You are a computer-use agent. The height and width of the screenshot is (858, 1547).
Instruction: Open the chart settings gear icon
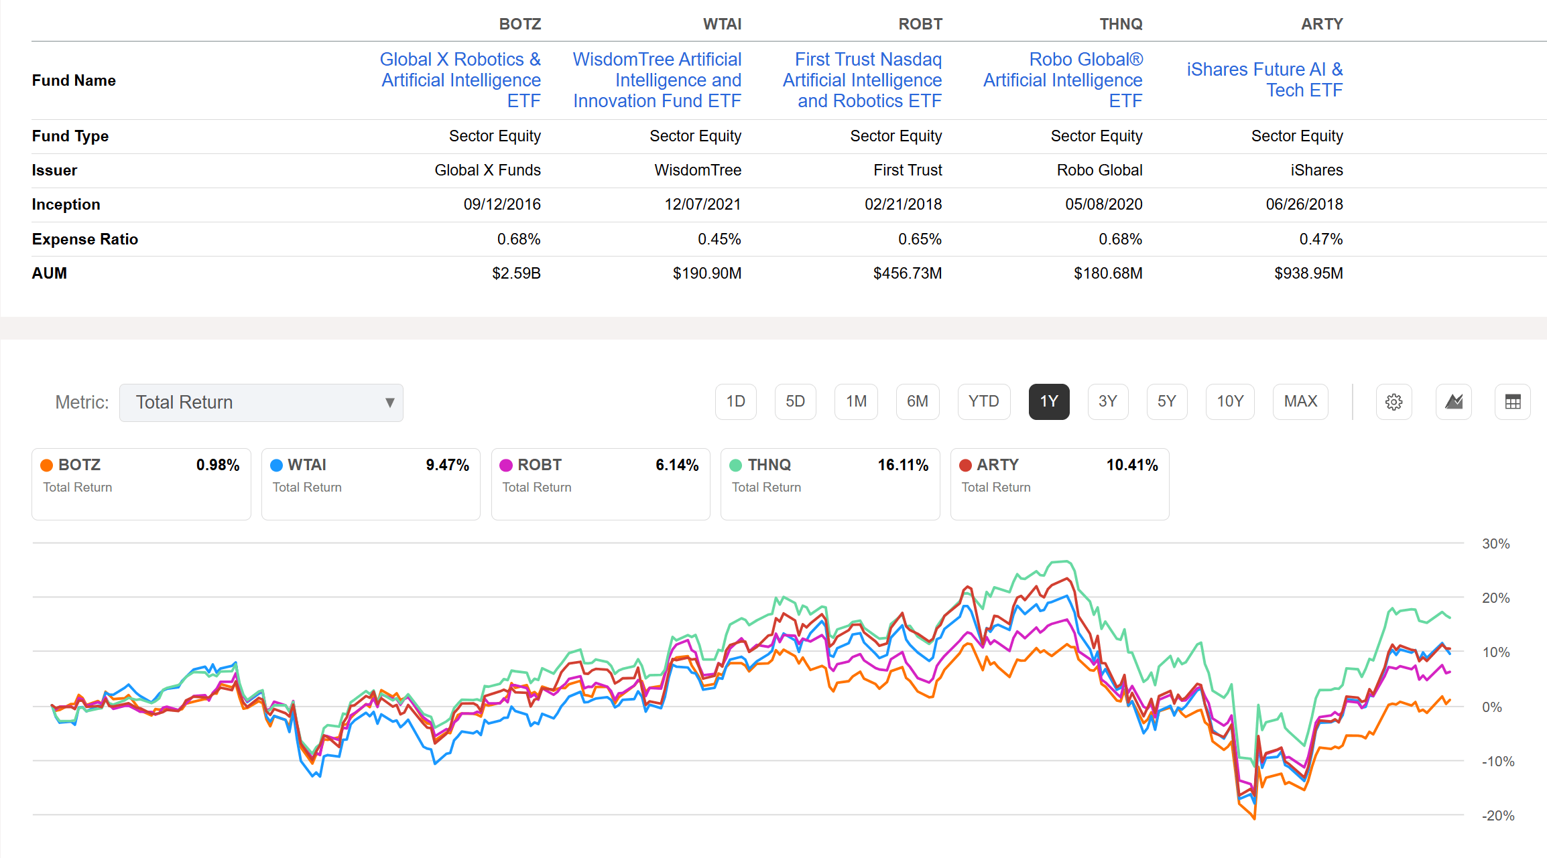1394,402
